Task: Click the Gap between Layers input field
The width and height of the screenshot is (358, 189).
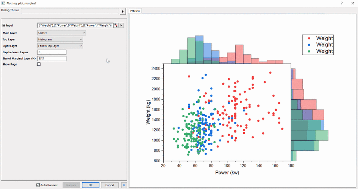Action: (52, 52)
